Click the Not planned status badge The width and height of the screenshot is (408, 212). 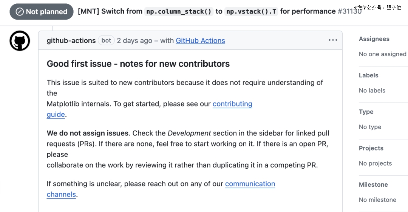tap(42, 12)
